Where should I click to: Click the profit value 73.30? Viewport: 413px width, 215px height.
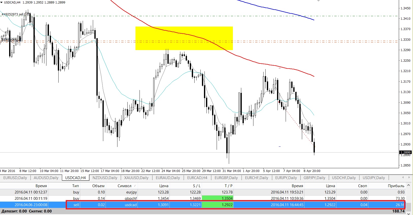pyautogui.click(x=400, y=198)
